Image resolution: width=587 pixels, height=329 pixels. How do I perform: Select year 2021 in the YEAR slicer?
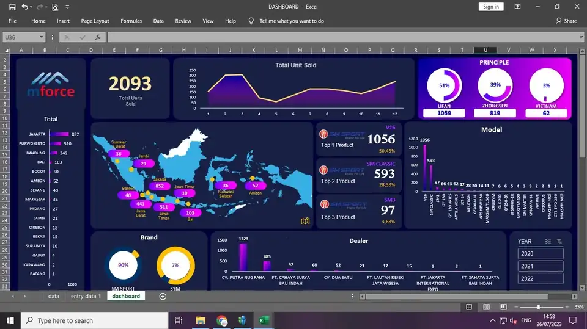tap(541, 266)
